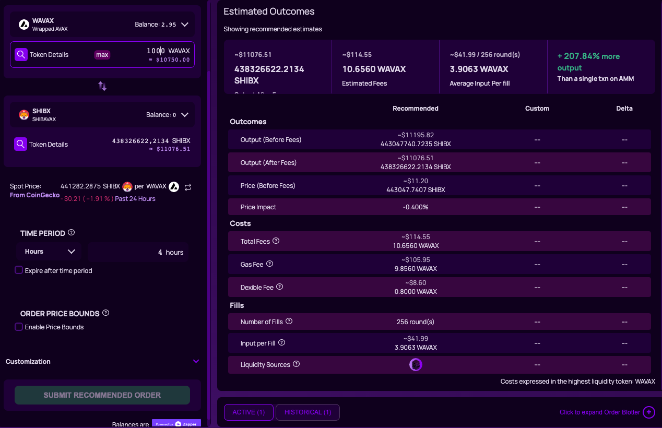662x428 pixels.
Task: Click the WAVAX Token Details magnifier icon
Action: (x=21, y=54)
